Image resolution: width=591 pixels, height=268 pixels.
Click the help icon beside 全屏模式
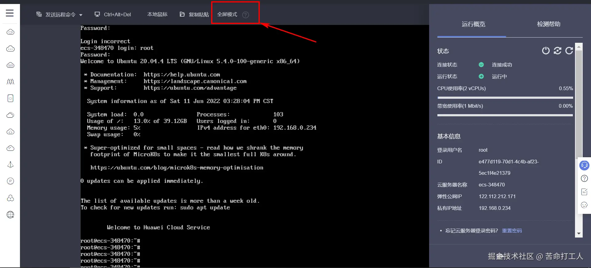[245, 15]
